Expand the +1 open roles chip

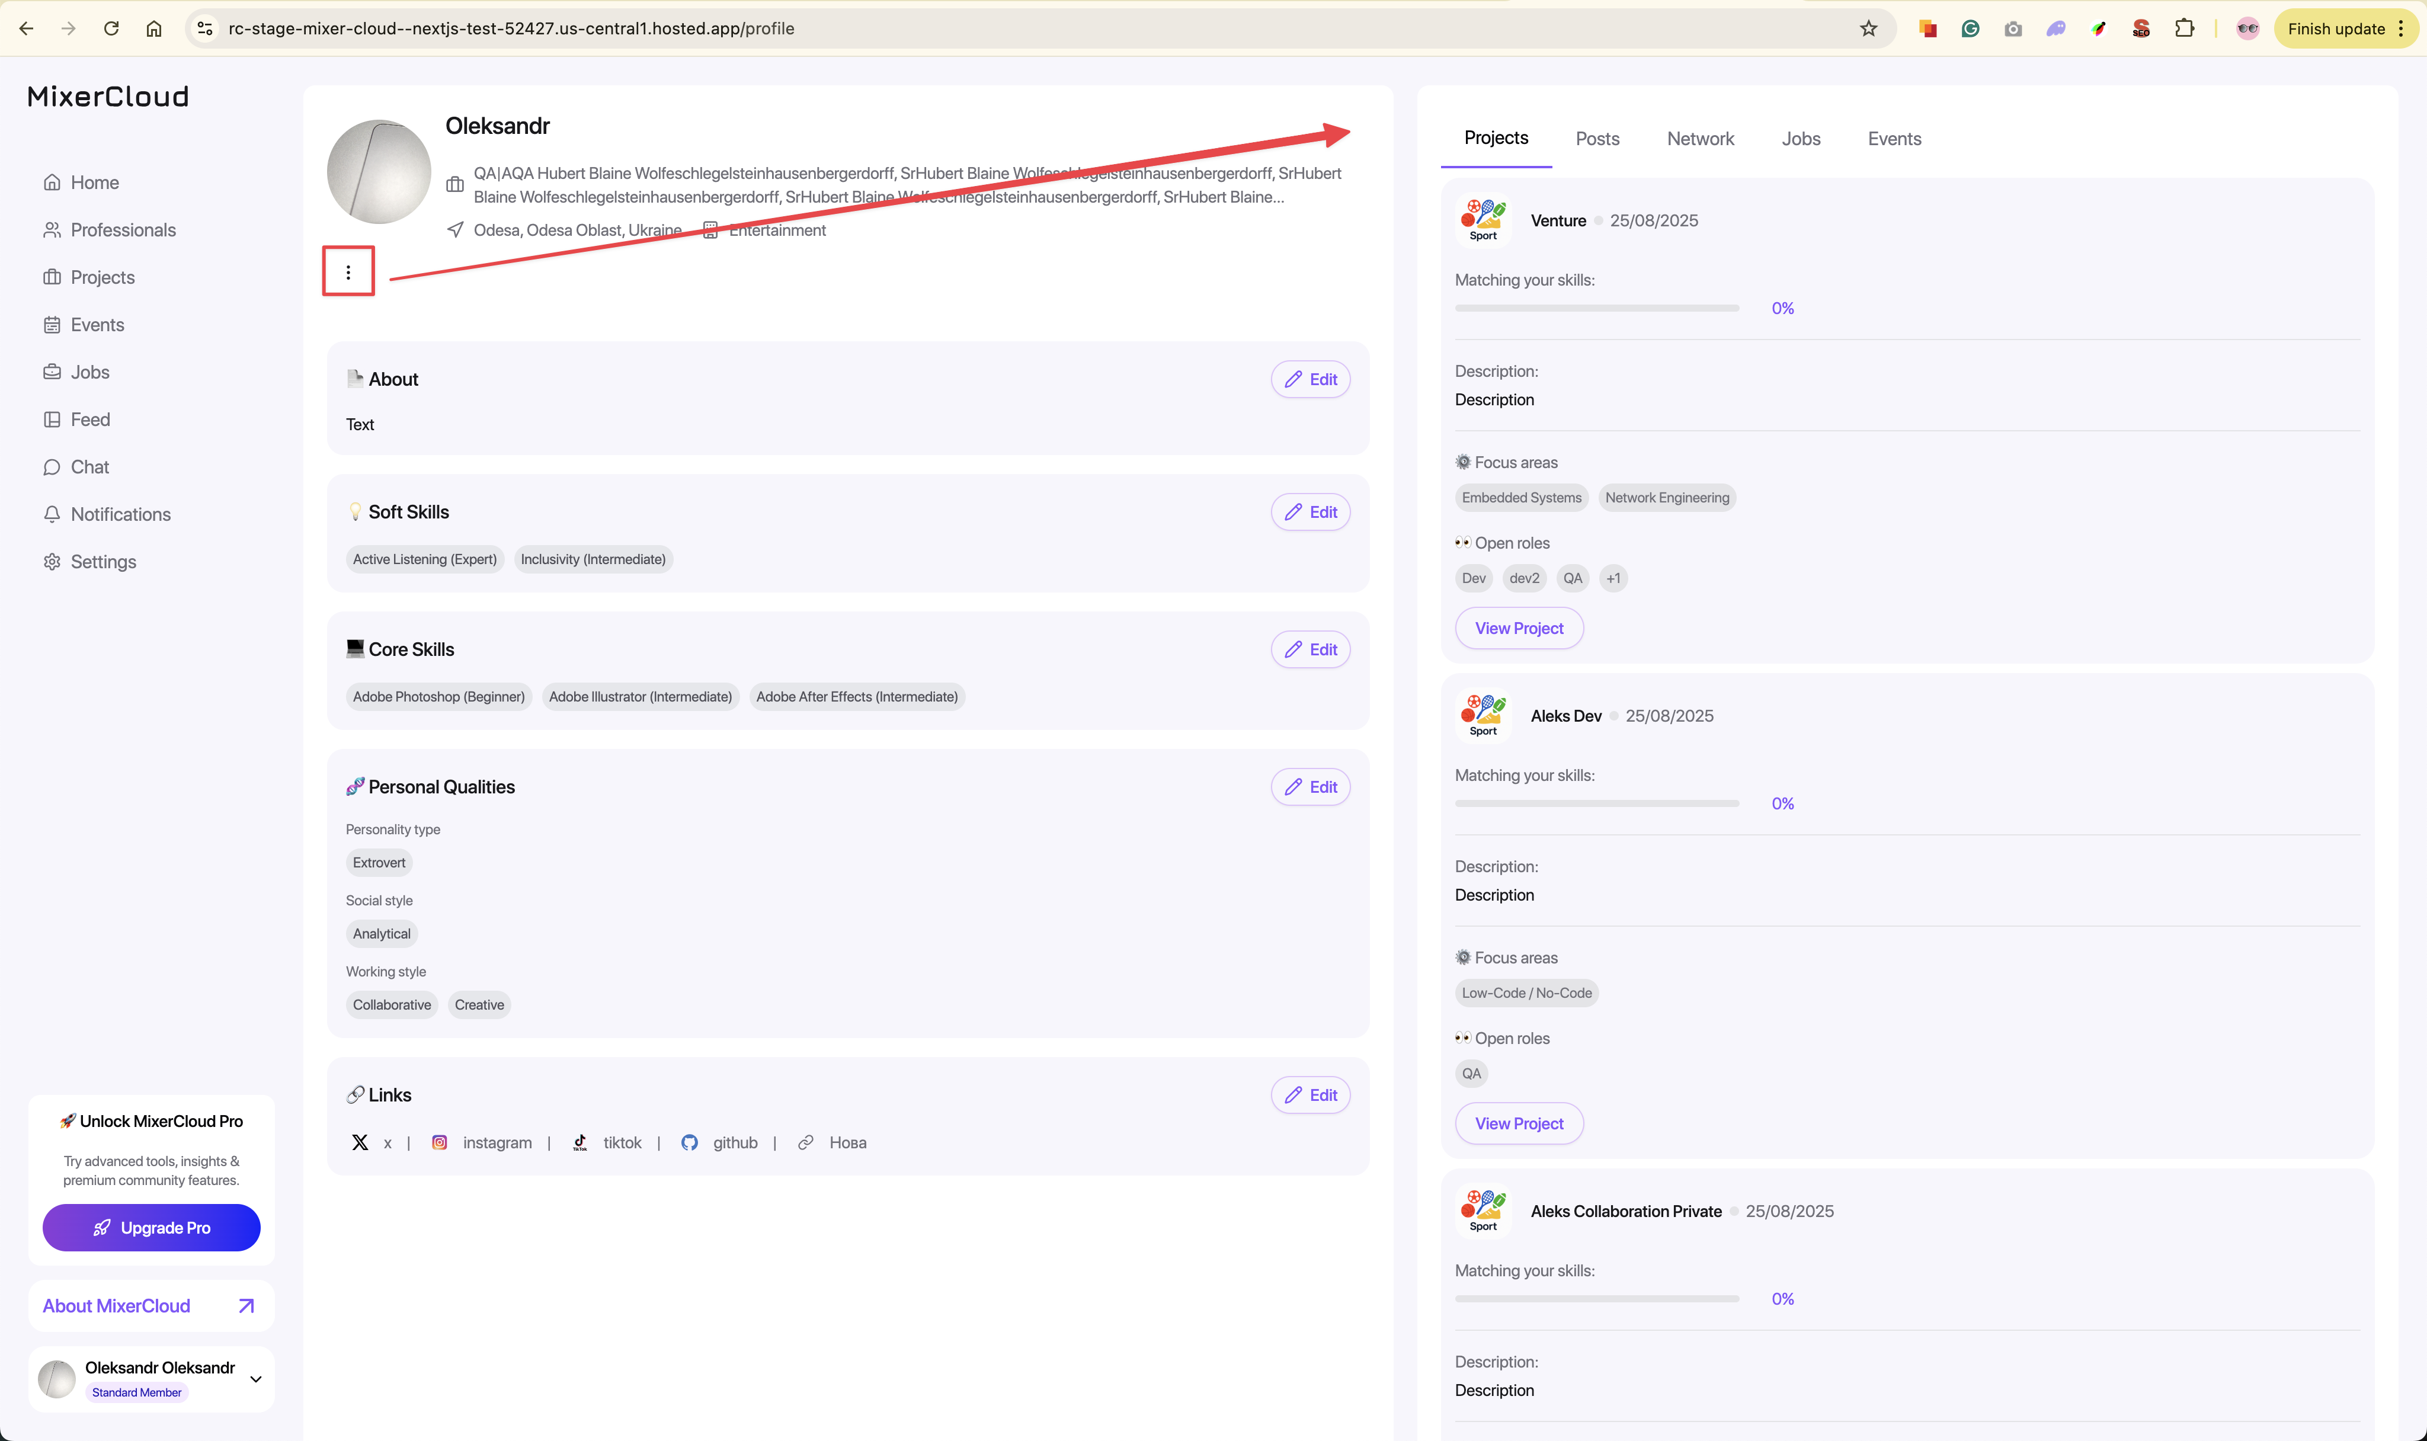coord(1612,579)
